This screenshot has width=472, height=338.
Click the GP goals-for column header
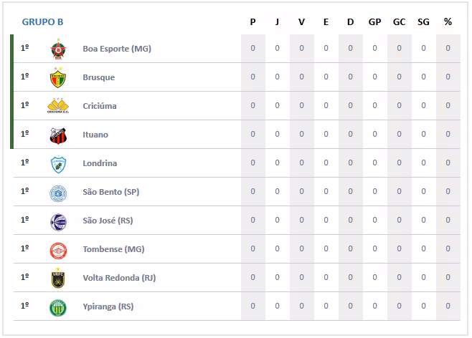pyautogui.click(x=374, y=21)
